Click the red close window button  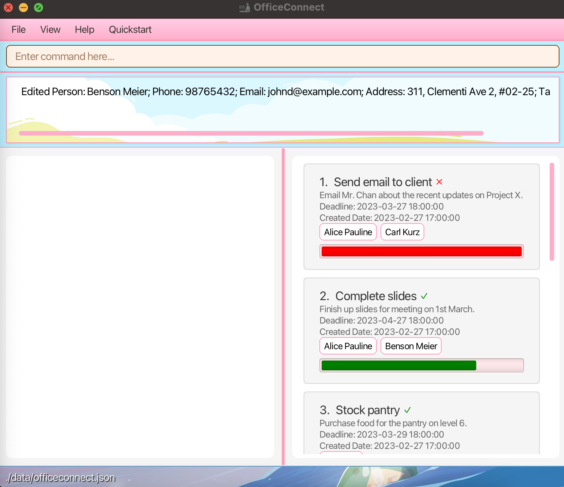point(8,7)
